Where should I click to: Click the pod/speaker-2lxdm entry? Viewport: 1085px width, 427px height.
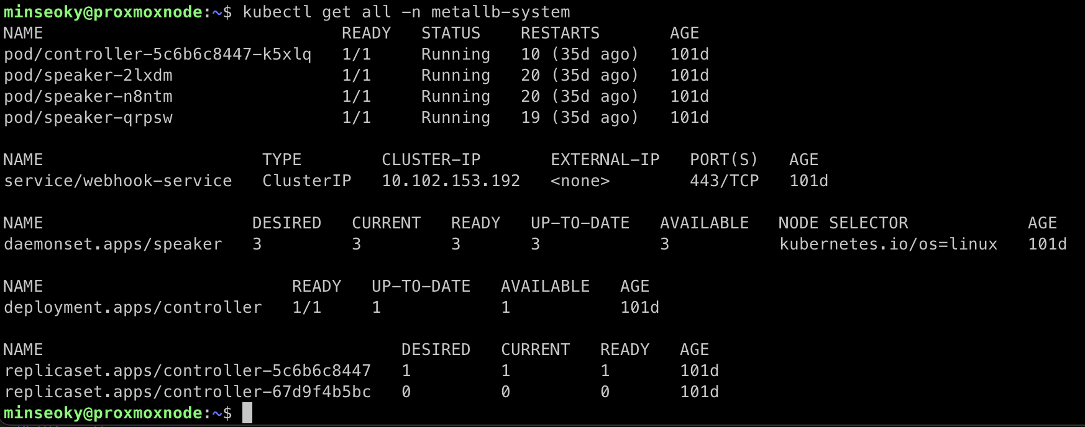coord(88,76)
